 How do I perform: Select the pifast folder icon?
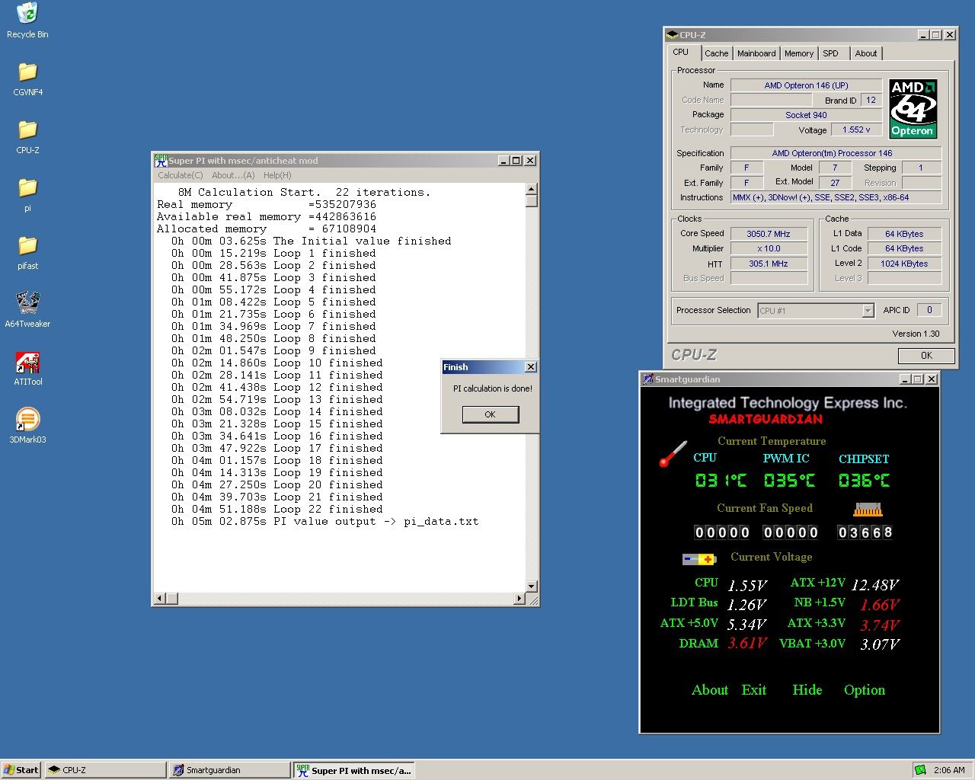[x=27, y=245]
